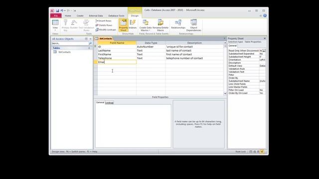Image resolution: width=319 pixels, height=179 pixels.
Task: Open the File tab
Action: pos(56,15)
